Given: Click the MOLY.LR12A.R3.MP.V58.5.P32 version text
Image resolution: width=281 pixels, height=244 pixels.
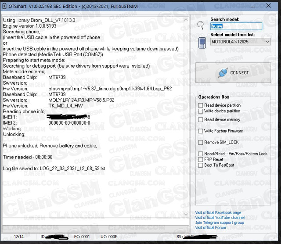Looking at the screenshot, I should (x=81, y=100).
